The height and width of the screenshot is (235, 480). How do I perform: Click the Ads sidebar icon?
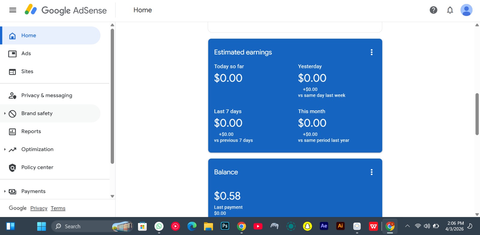[12, 54]
